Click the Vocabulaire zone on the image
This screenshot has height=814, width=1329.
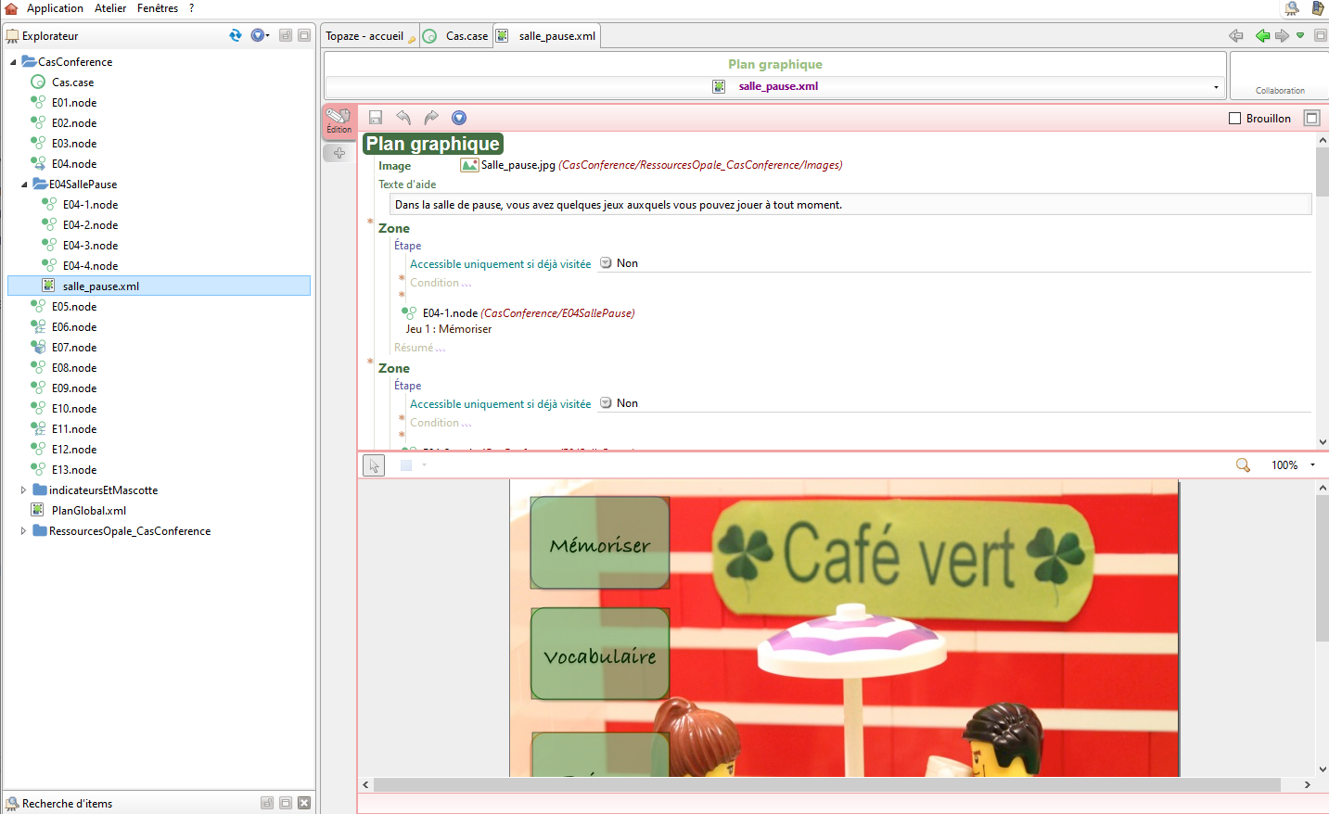coord(600,654)
